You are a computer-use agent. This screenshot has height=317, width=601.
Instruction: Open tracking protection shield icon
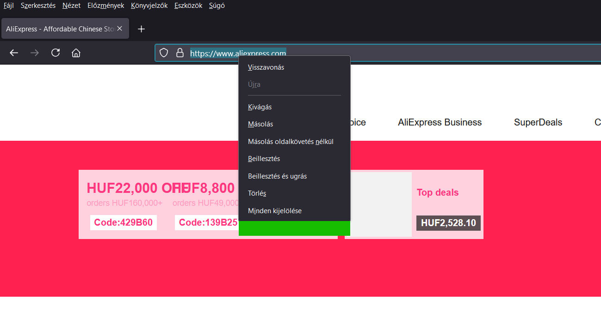click(164, 53)
